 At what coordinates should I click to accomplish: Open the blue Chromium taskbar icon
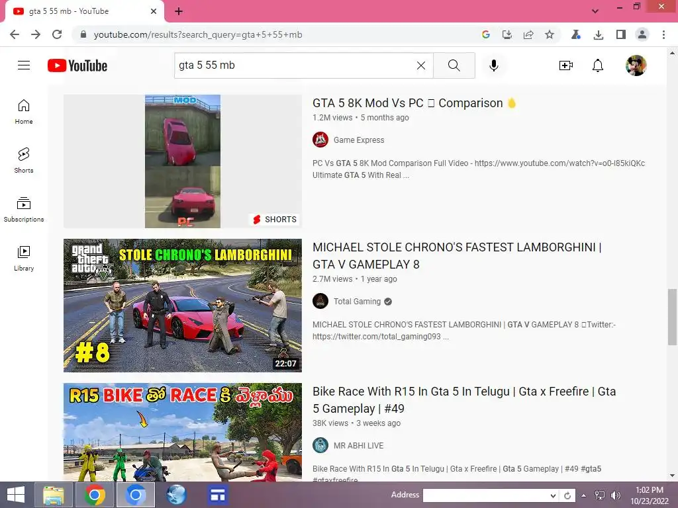click(x=135, y=495)
